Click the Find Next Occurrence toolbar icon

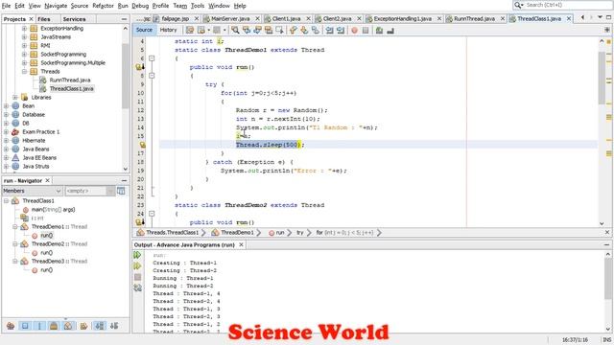[x=257, y=30]
